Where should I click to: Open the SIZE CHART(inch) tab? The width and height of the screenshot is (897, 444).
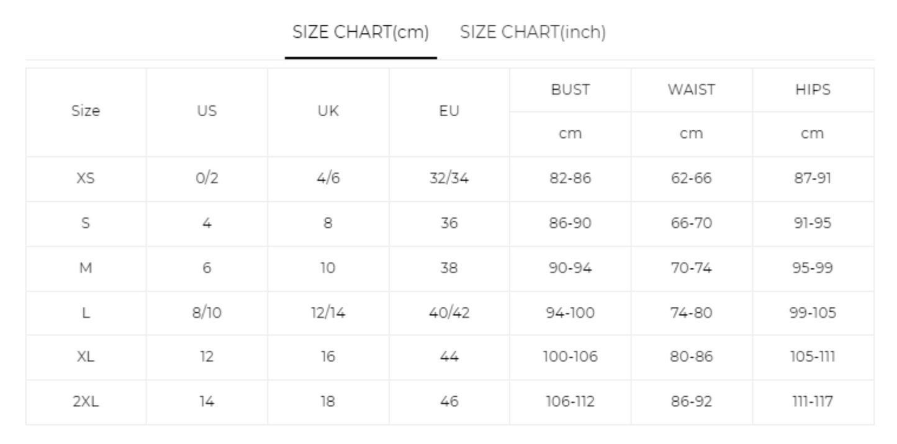[533, 32]
